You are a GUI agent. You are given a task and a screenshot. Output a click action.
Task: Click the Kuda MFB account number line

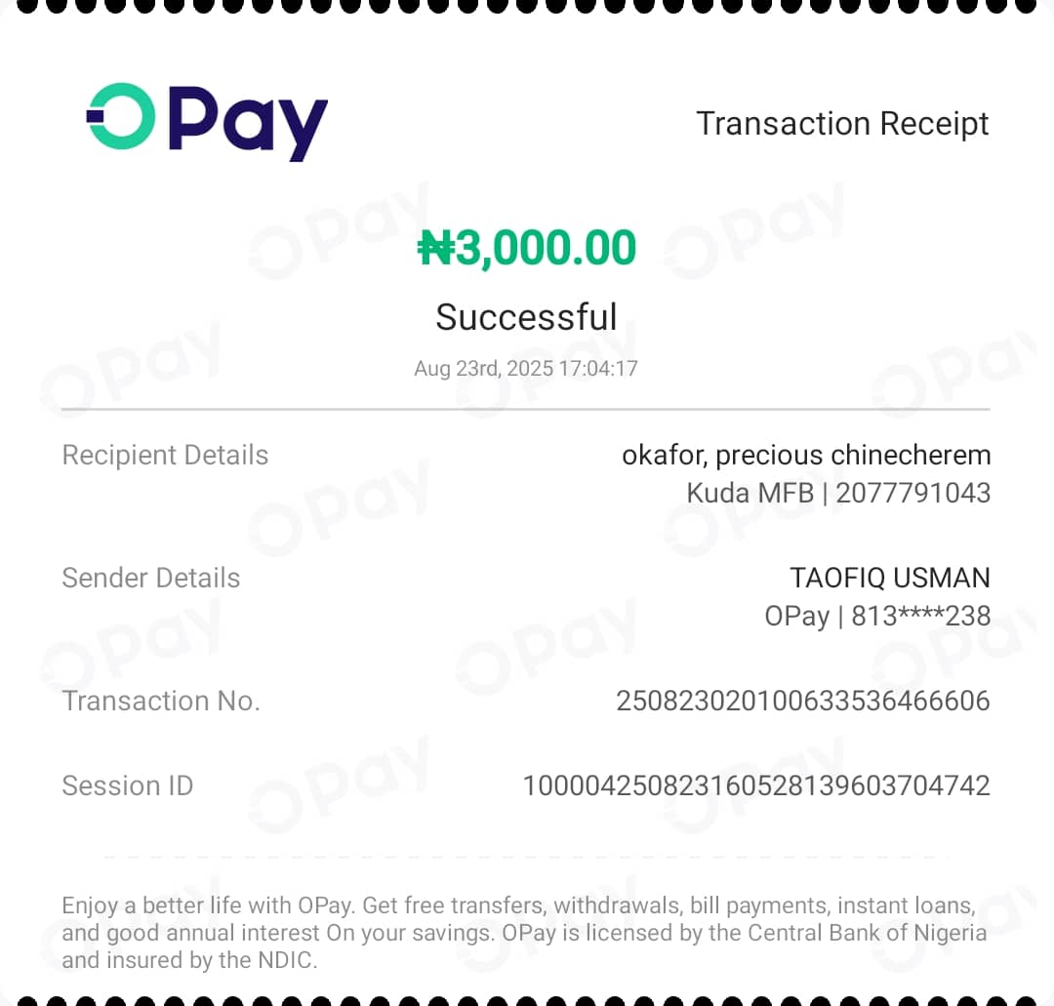point(838,493)
